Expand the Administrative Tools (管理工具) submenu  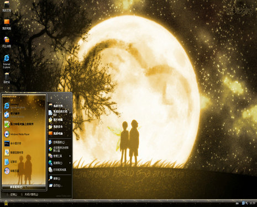point(60,156)
